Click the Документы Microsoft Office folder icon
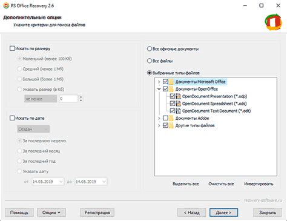287x221 pixels. pyautogui.click(x=171, y=82)
